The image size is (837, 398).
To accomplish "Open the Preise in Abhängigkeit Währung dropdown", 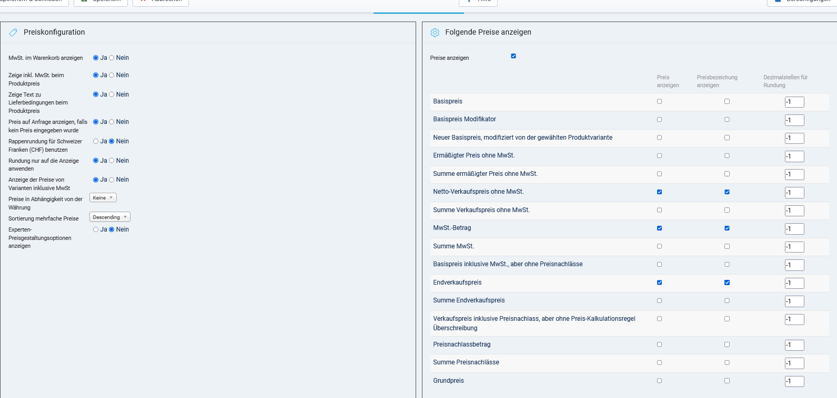I will (x=103, y=198).
